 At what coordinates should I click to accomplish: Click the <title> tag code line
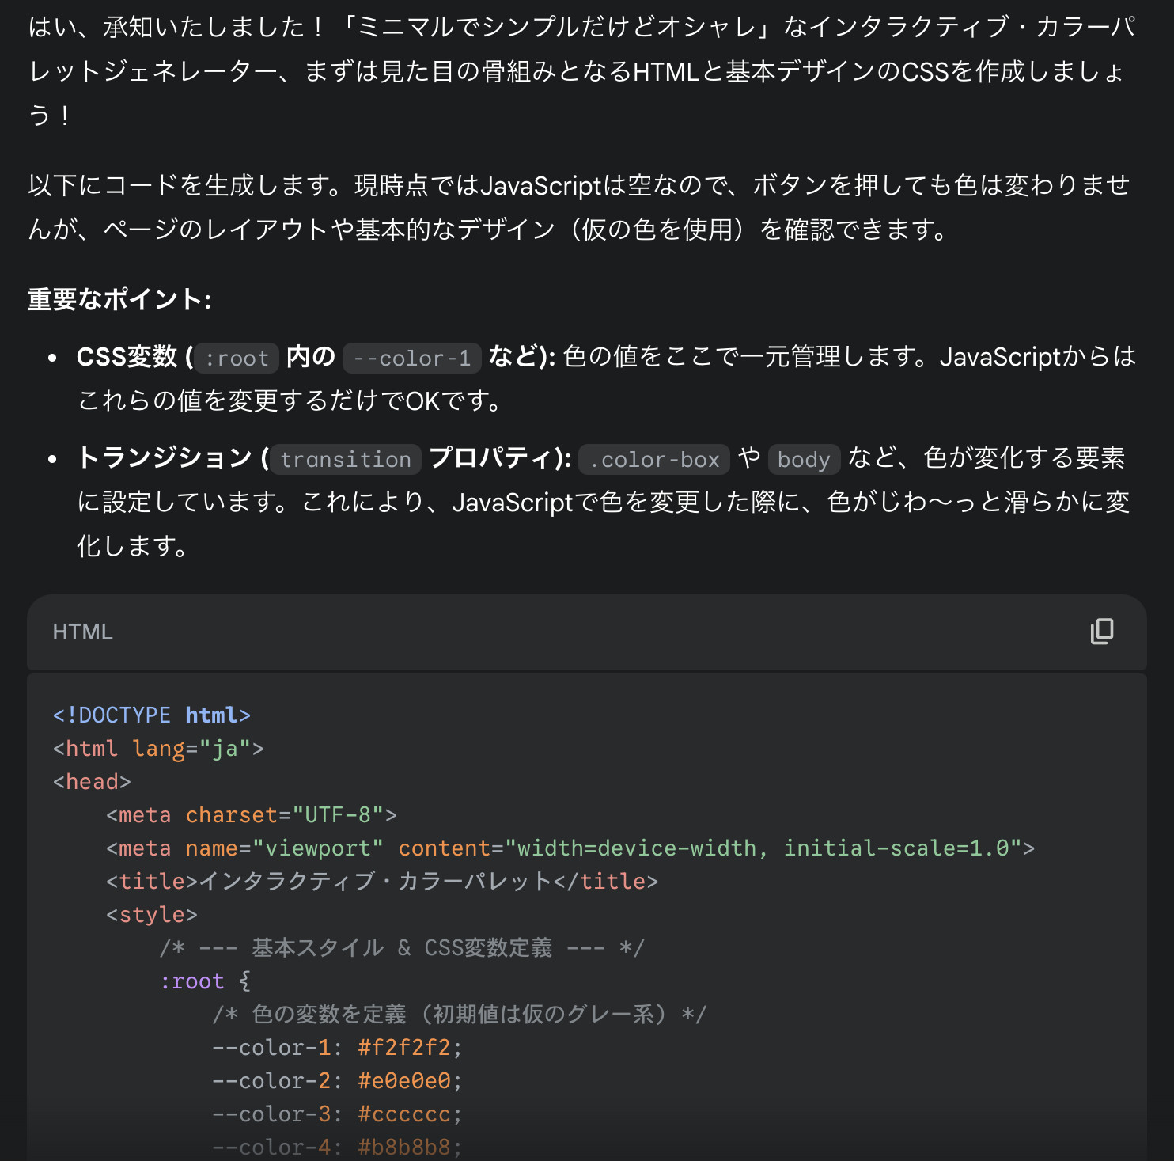(382, 882)
